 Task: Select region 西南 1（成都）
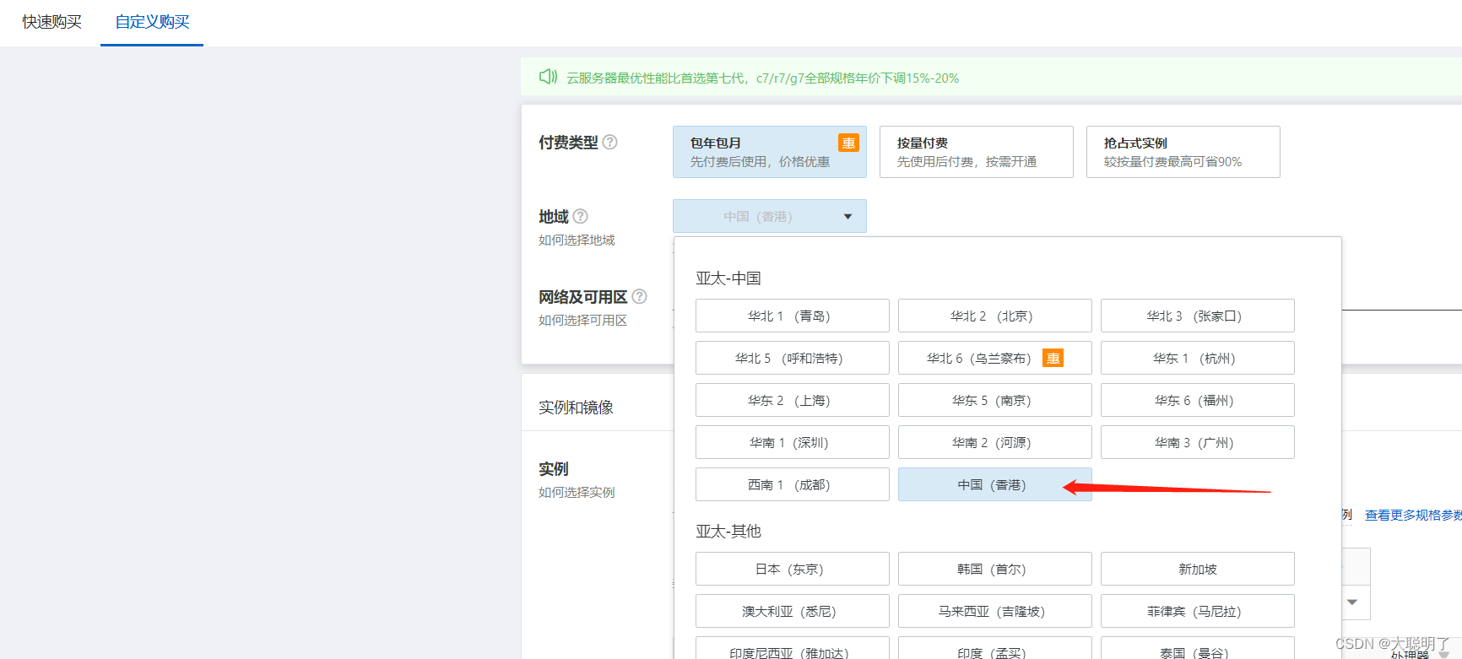[x=793, y=484]
